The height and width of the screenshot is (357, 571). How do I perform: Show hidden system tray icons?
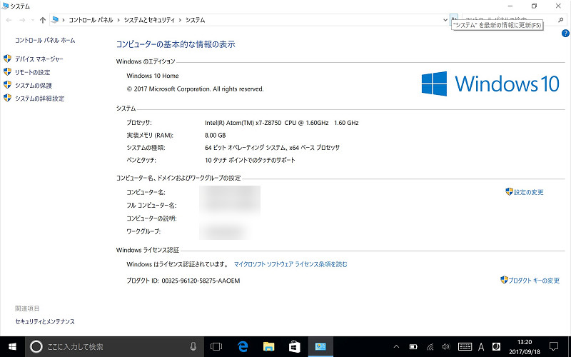[x=396, y=346]
